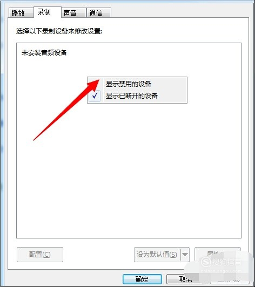
Task: Click the 配置(C) button
Action: tap(40, 255)
